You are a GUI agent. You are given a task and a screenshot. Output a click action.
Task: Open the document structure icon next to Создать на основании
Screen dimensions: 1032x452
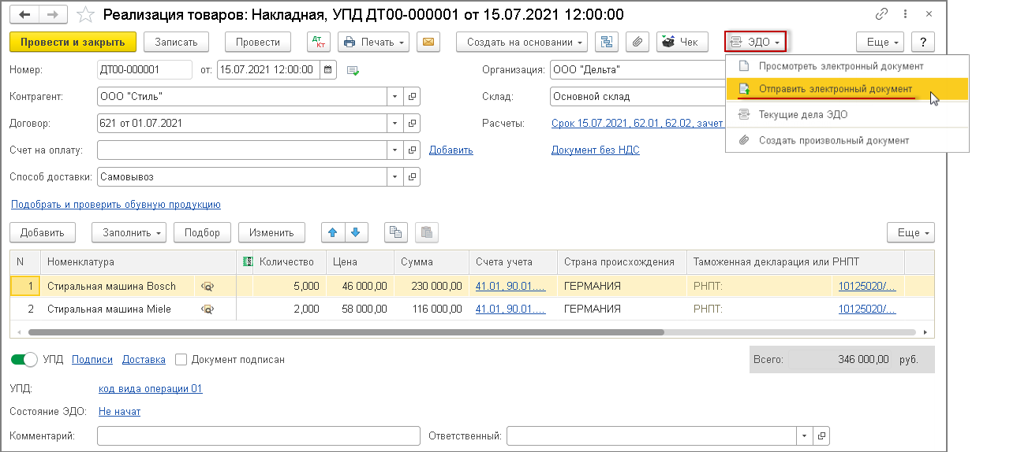pyautogui.click(x=606, y=42)
